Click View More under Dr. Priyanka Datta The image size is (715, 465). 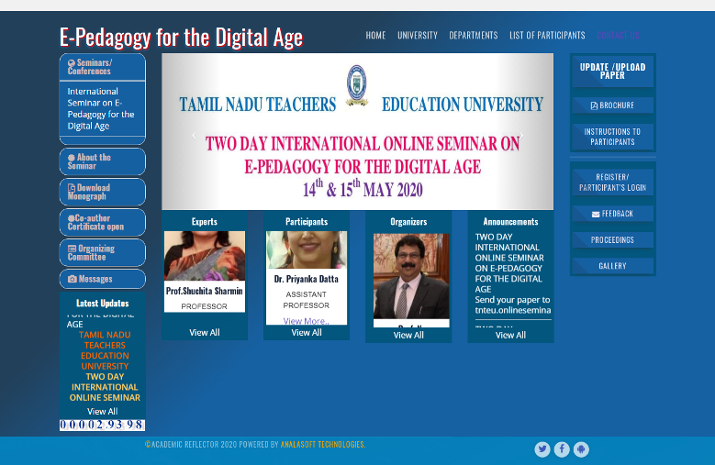(306, 321)
